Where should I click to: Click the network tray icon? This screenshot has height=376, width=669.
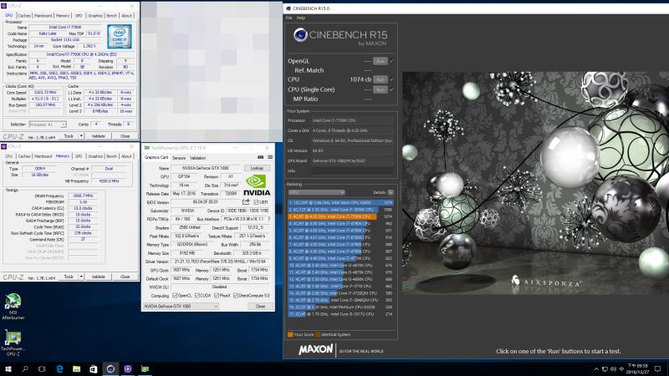(x=605, y=368)
